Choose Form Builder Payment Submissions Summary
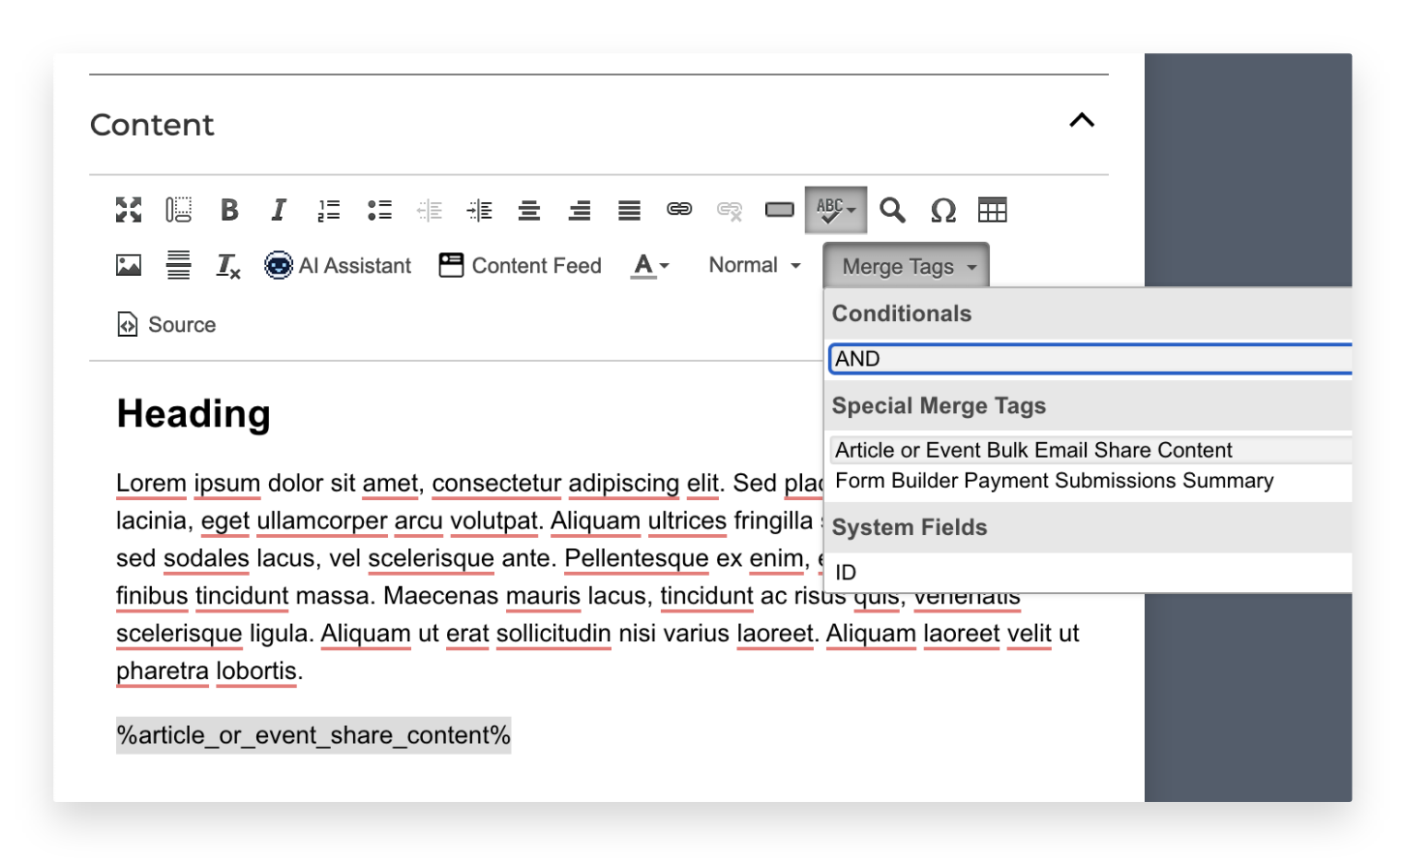Screen dimensions: 1403x861 click(1054, 481)
